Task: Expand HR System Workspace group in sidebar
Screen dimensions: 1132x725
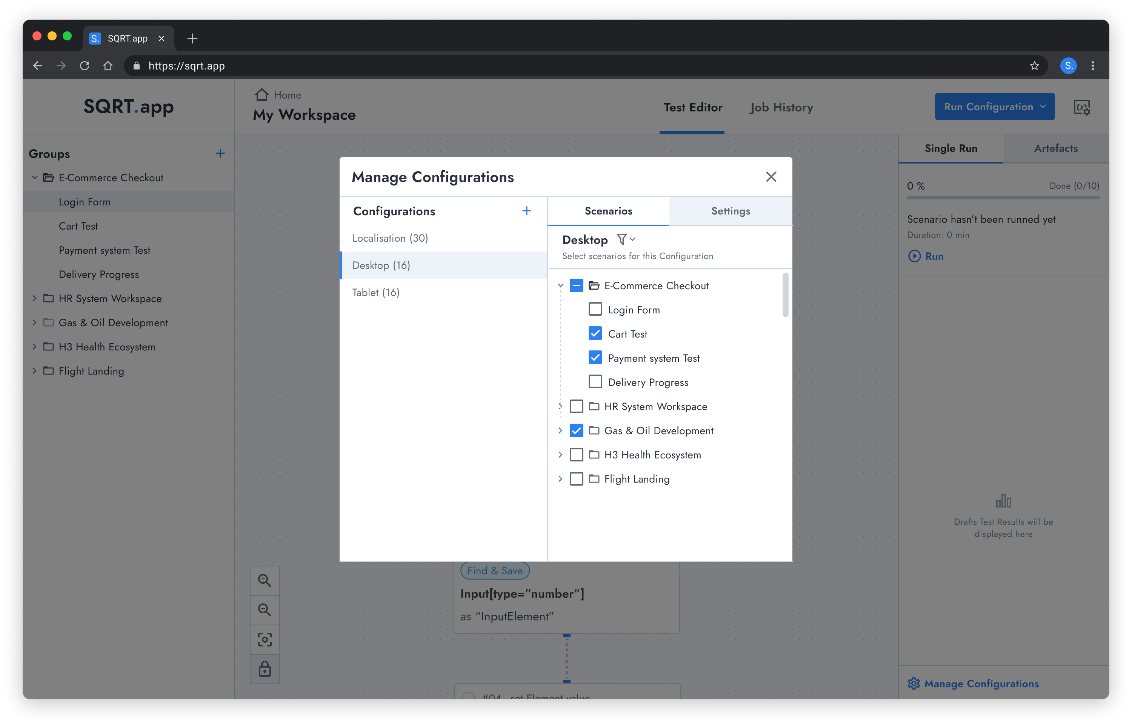Action: tap(34, 298)
